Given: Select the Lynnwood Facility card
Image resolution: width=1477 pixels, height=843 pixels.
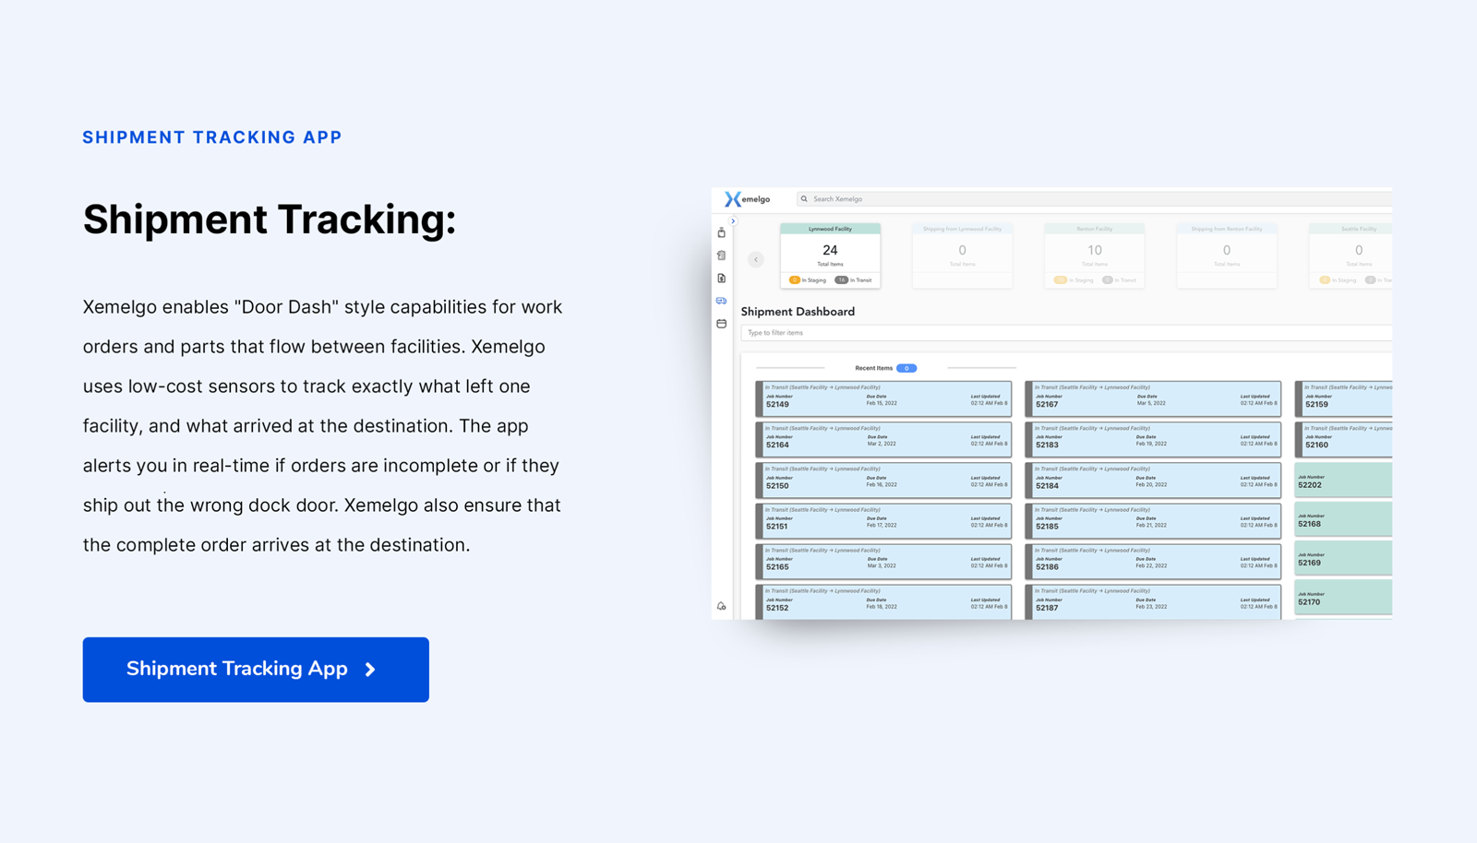Looking at the screenshot, I should (x=830, y=255).
